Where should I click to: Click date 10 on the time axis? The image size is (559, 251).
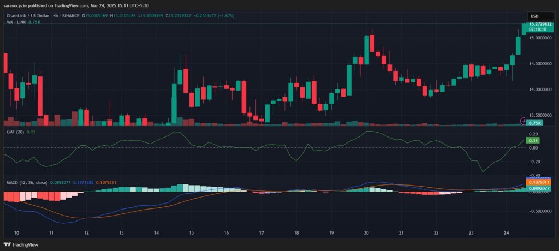(x=16, y=232)
